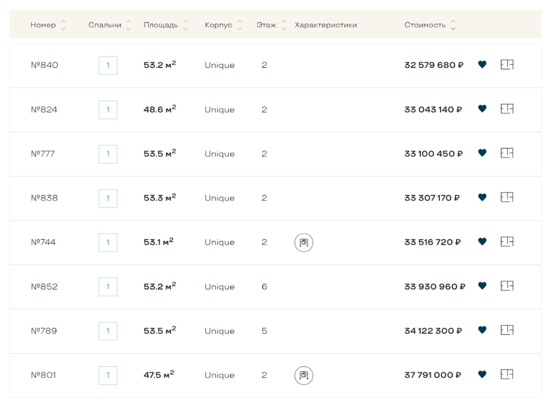
Task: Open apartment number №801
Action: point(43,375)
